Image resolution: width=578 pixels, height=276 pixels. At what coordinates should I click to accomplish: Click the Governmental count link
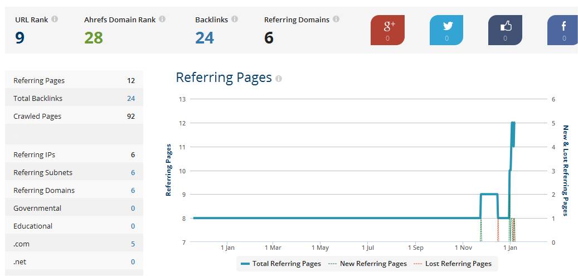(x=133, y=209)
